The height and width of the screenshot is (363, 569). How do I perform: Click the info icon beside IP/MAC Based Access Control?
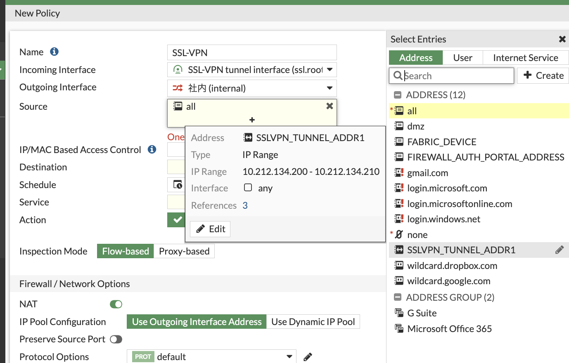(x=152, y=149)
